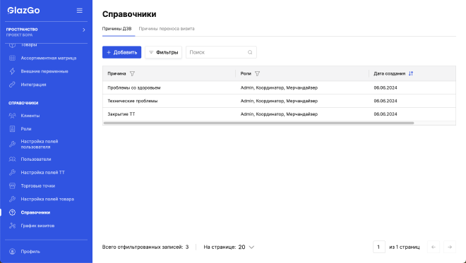Select the Проблемы со здоровьем row
The width and height of the screenshot is (466, 263).
279,88
